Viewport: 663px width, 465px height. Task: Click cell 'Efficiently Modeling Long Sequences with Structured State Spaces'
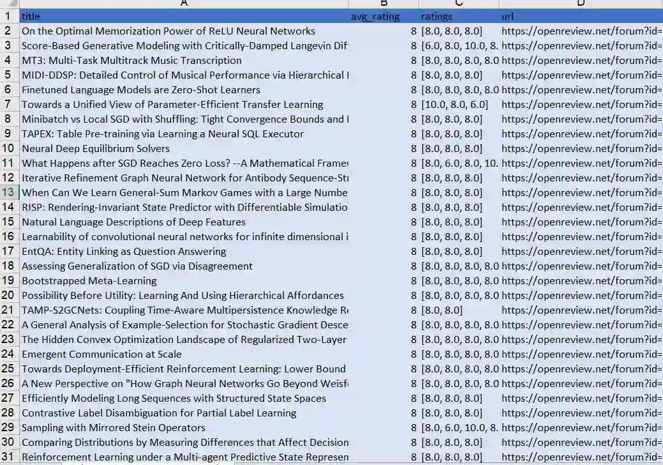[184, 398]
